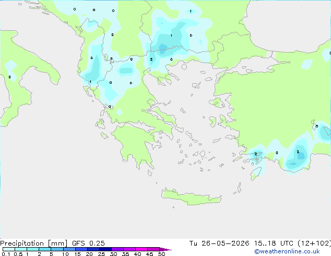Click the 0.5–1 mm legend color swatch
The image size is (331, 256).
point(21,249)
